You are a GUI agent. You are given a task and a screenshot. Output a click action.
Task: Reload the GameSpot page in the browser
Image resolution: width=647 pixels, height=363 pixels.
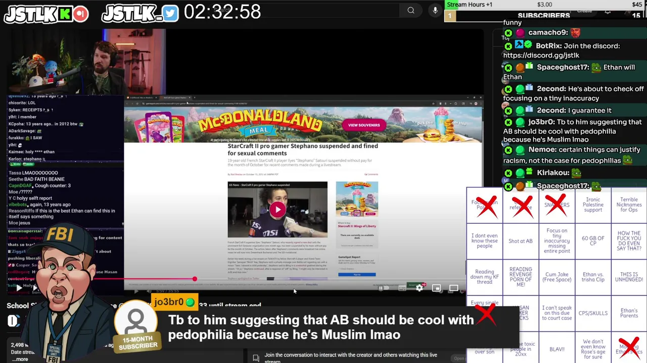point(137,103)
